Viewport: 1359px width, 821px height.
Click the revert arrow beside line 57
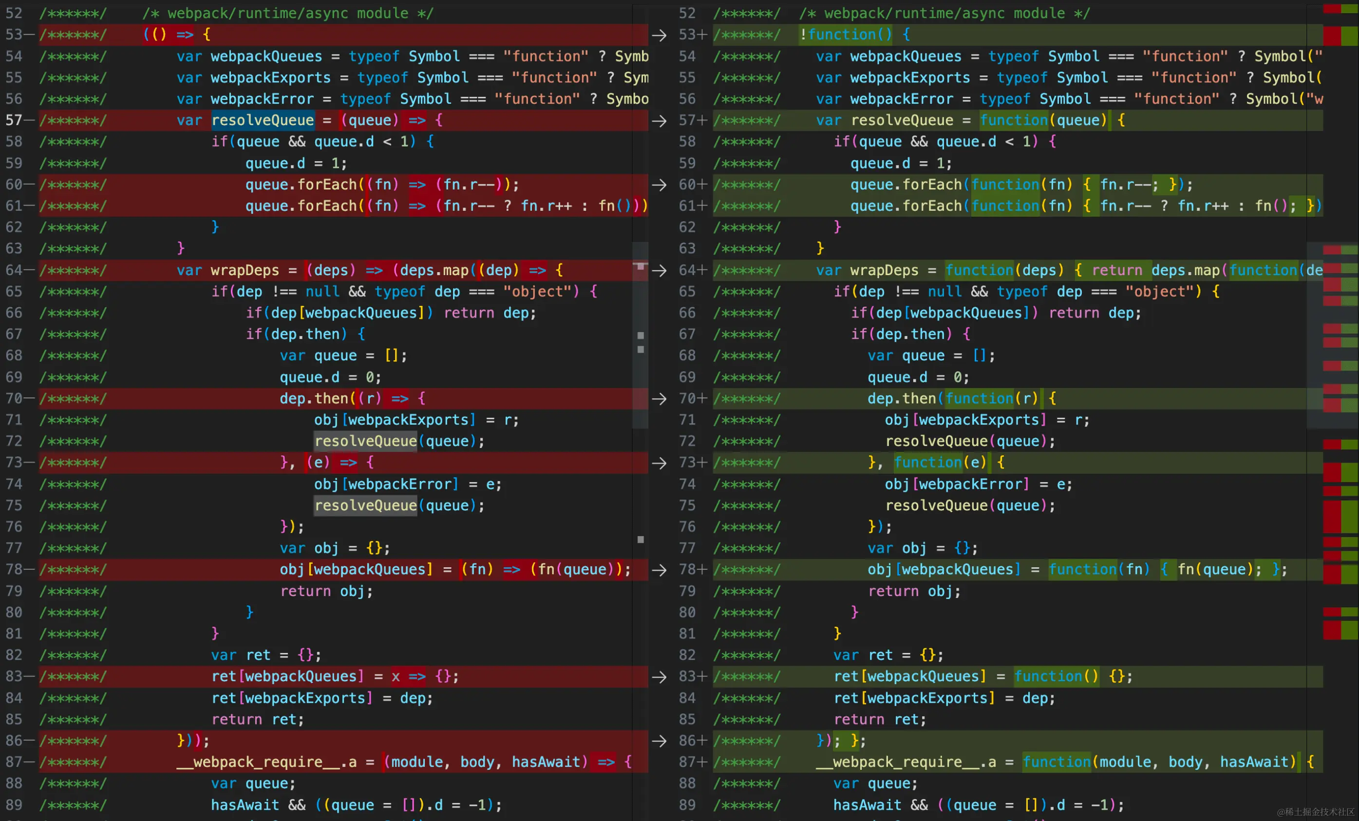pos(659,121)
